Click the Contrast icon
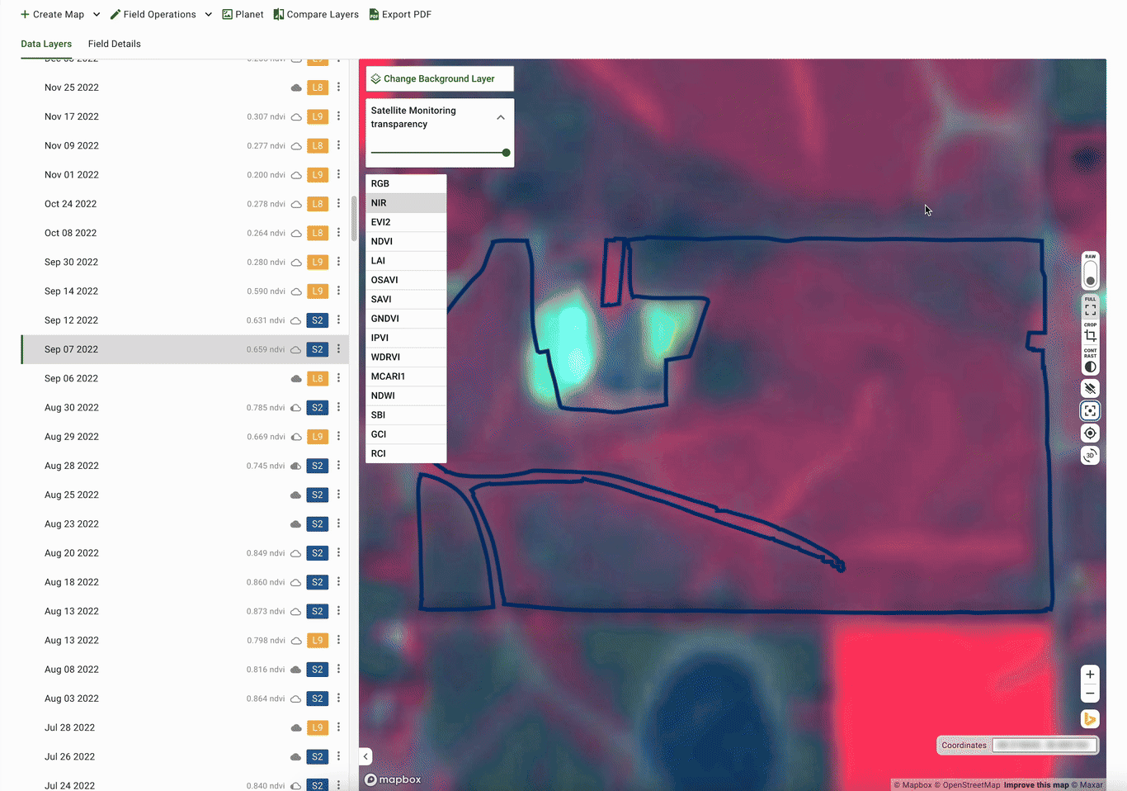Screen dimensions: 1127x791 1090,366
